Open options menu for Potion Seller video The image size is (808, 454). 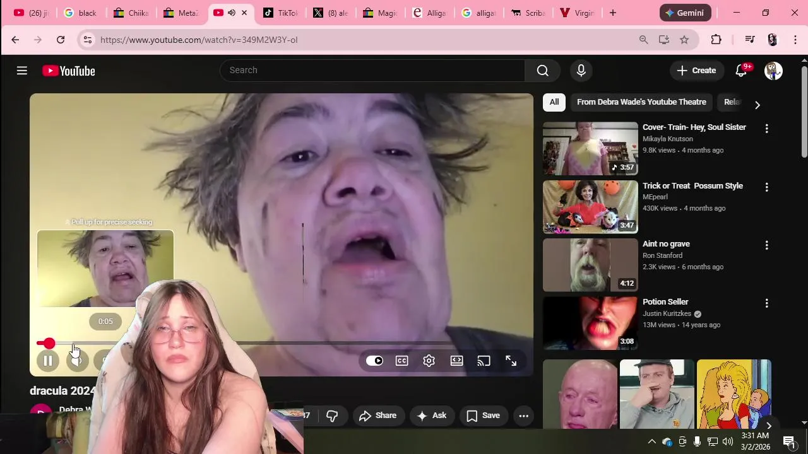(766, 303)
